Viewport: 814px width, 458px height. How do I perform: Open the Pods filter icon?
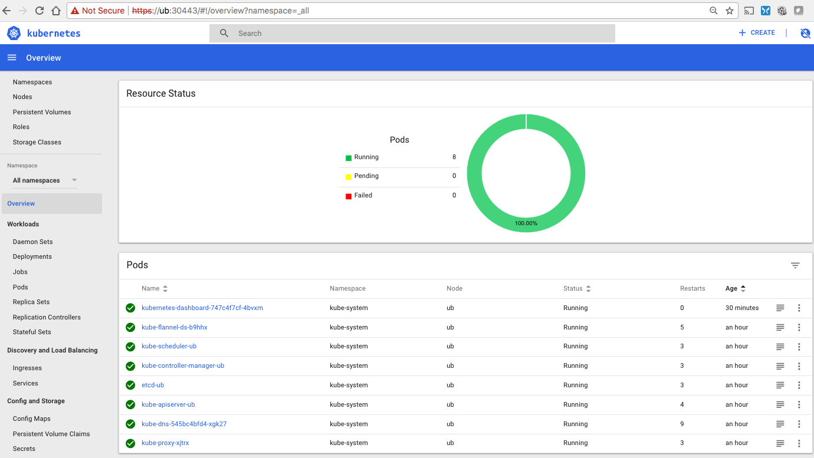795,265
